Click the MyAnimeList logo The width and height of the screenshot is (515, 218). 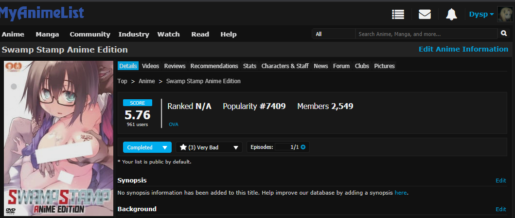42,13
